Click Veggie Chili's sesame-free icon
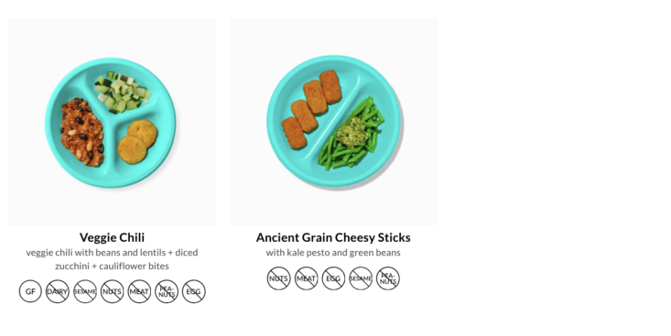Image resolution: width=671 pixels, height=336 pixels. [85, 291]
